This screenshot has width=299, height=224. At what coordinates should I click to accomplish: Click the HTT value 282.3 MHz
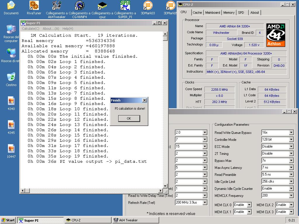coord(220,102)
